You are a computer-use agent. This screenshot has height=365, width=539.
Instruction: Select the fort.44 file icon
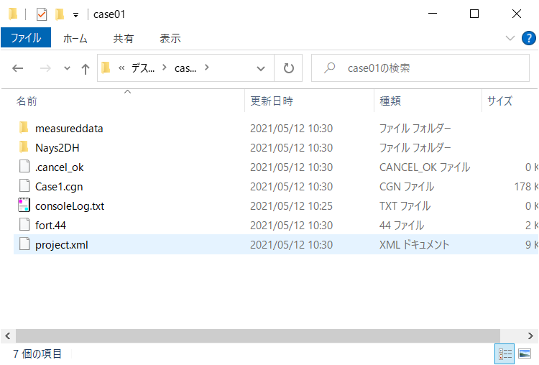(24, 224)
